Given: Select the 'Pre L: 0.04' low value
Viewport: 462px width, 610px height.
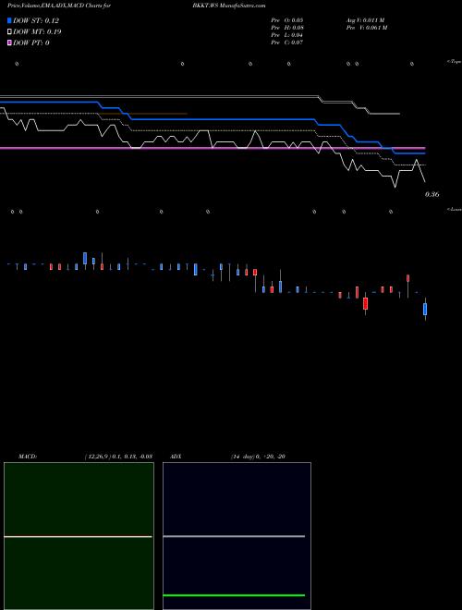Looking at the screenshot, I should (287, 35).
